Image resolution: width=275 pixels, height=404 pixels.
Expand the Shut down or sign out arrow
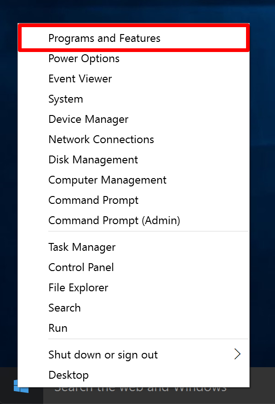pos(237,354)
